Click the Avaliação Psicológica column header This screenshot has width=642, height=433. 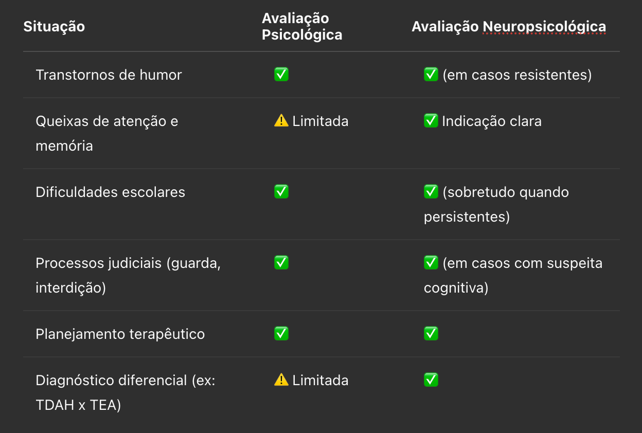[x=302, y=26]
